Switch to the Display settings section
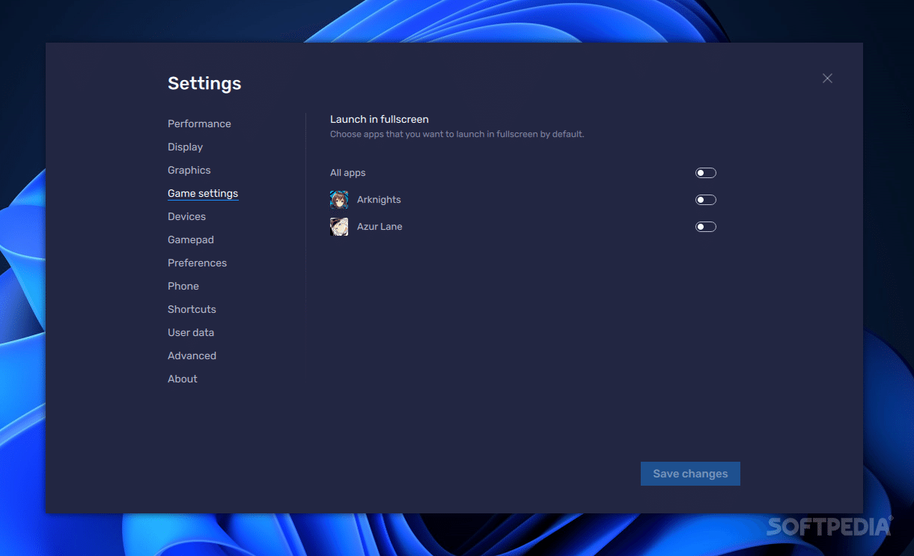Image resolution: width=914 pixels, height=556 pixels. pyautogui.click(x=185, y=147)
